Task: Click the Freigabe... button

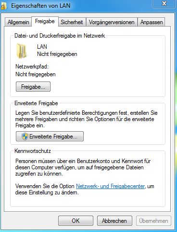Action: (x=33, y=87)
